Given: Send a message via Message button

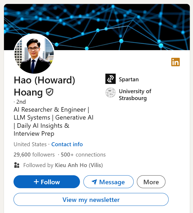Looking at the screenshot, I should (x=109, y=182).
